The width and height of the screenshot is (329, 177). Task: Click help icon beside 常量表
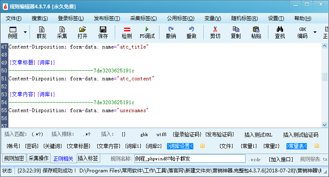point(317,146)
